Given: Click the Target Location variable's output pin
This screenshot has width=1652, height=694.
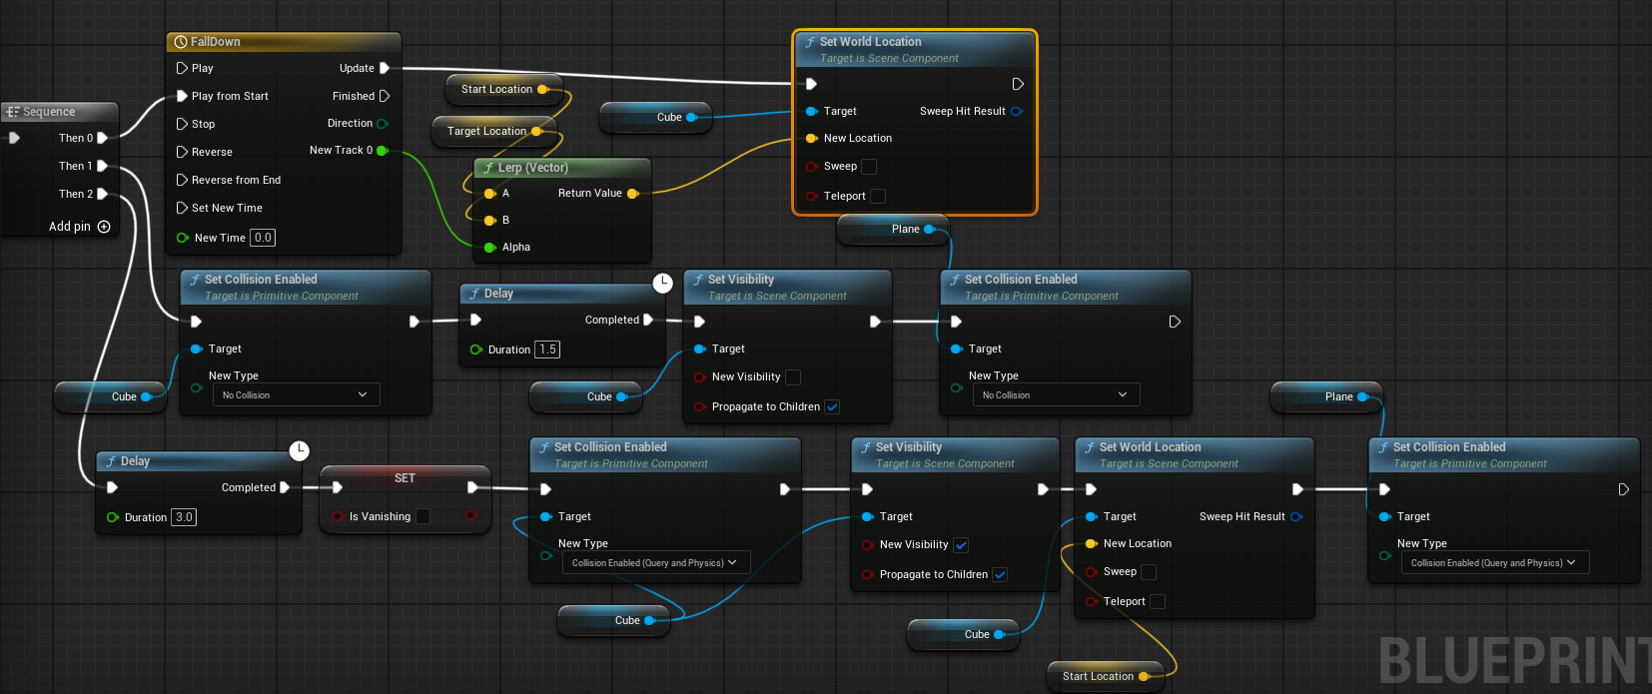Looking at the screenshot, I should pyautogui.click(x=536, y=131).
